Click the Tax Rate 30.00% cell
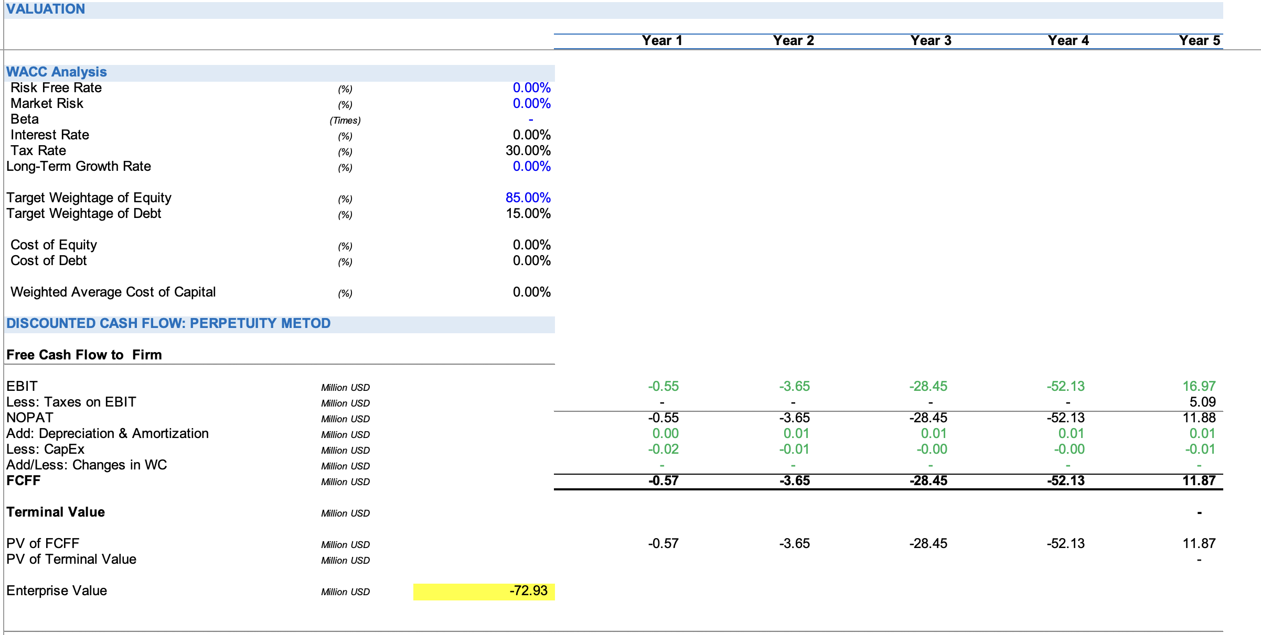Viewport: 1261px width, 635px height. (x=528, y=151)
